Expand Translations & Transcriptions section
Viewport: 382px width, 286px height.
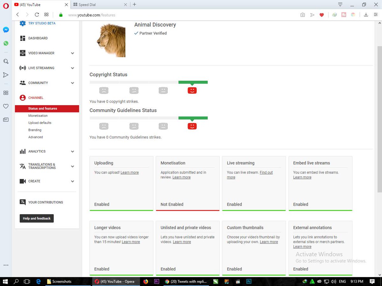73,167
